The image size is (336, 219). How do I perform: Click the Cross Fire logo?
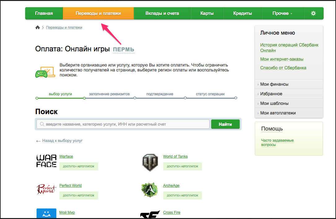point(150,214)
